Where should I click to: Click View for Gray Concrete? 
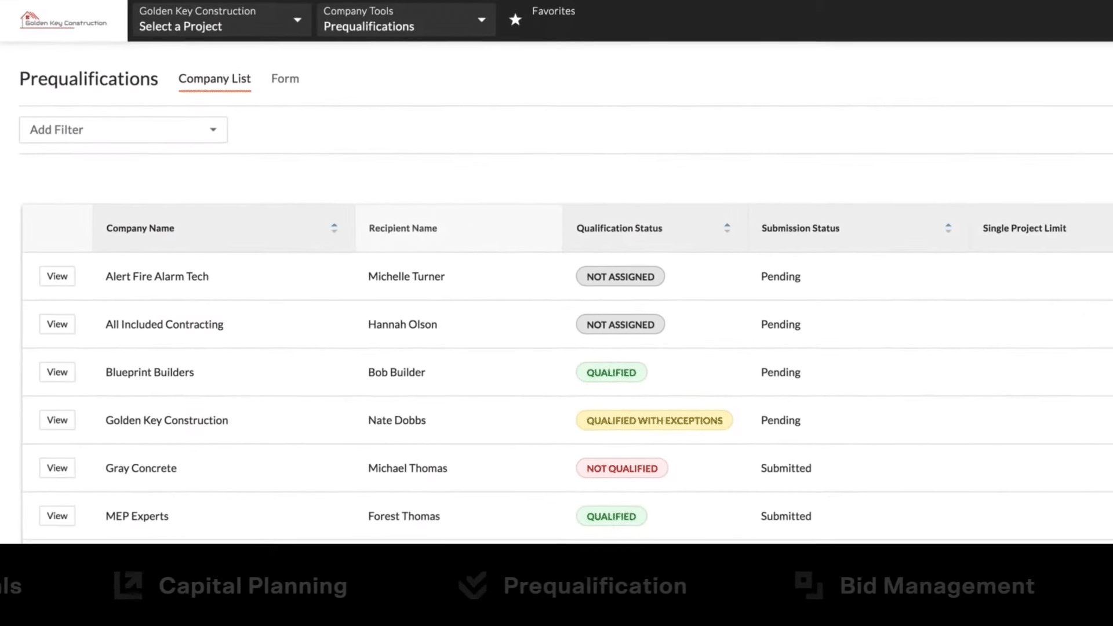point(57,468)
